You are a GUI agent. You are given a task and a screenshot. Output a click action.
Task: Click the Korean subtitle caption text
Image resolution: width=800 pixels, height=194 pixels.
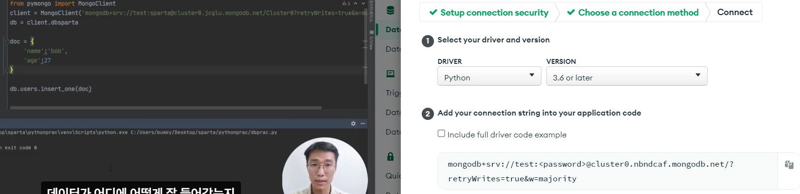coord(141,189)
